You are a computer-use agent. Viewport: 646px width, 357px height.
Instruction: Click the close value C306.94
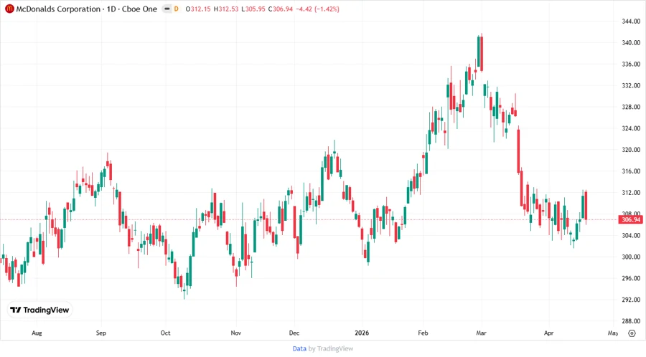point(281,9)
